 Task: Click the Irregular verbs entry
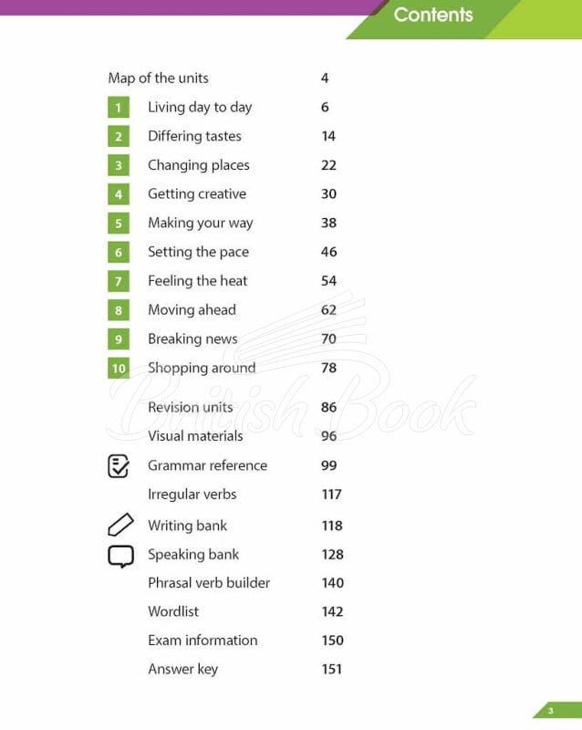click(x=192, y=495)
